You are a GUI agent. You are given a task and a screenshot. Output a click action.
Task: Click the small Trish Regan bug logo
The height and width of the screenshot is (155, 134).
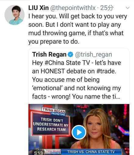tap(53, 152)
